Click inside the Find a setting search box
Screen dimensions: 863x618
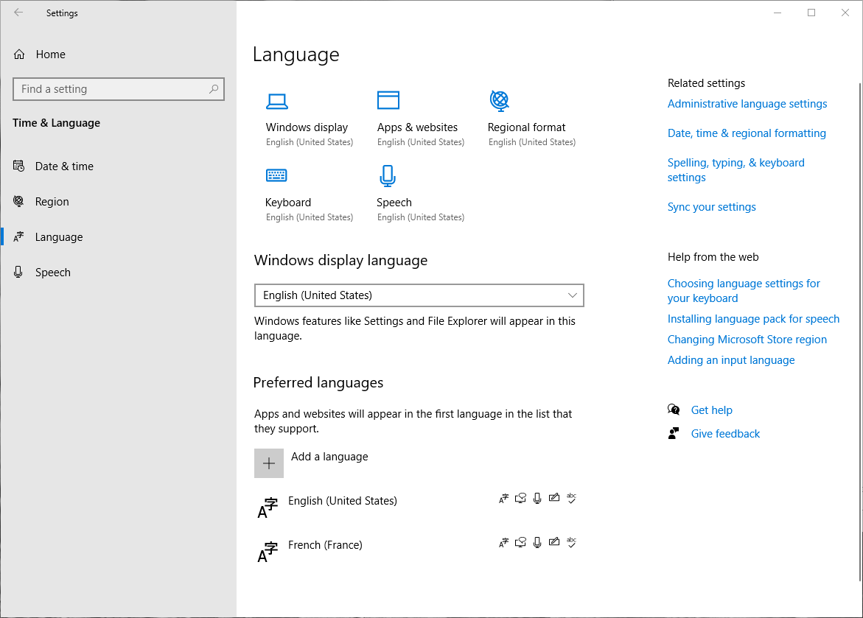tap(118, 88)
